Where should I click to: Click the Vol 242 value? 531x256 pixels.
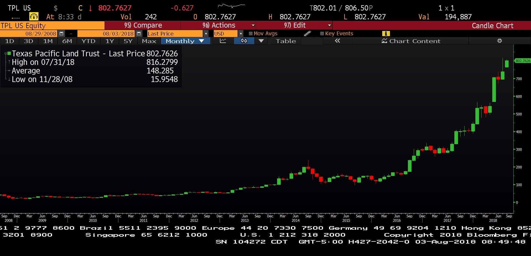(x=151, y=17)
